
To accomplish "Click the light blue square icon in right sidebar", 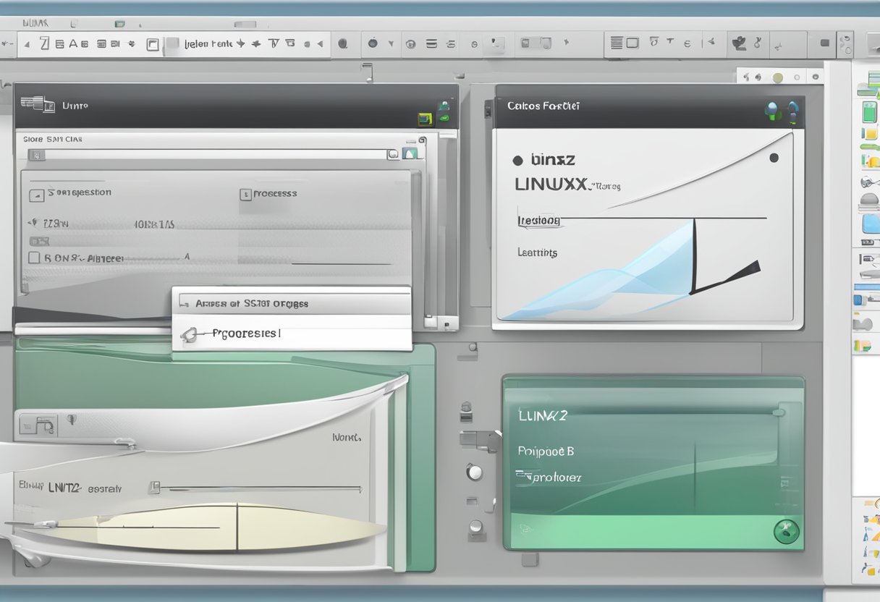I will click(871, 224).
